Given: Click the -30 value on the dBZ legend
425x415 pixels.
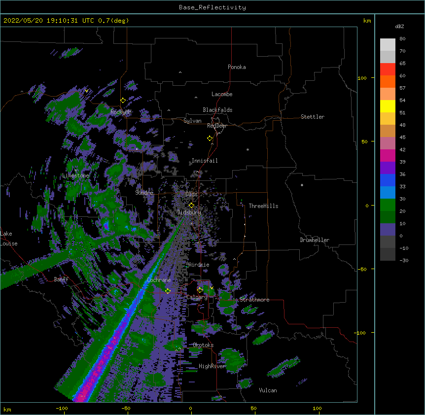Looking at the screenshot, I should [x=404, y=261].
